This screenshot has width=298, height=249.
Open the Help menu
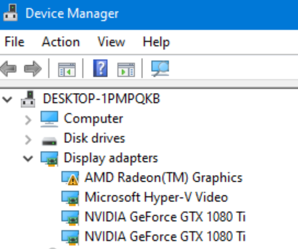coord(156,42)
